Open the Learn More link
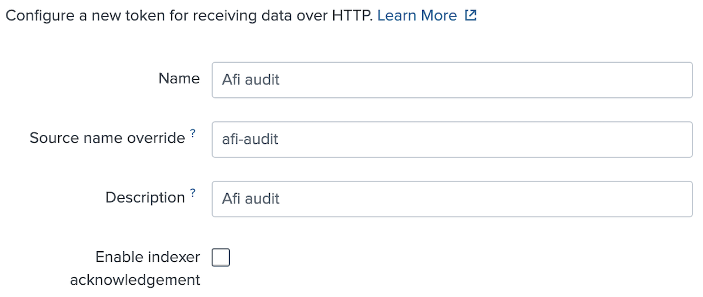This screenshot has height=297, width=703. pos(417,16)
